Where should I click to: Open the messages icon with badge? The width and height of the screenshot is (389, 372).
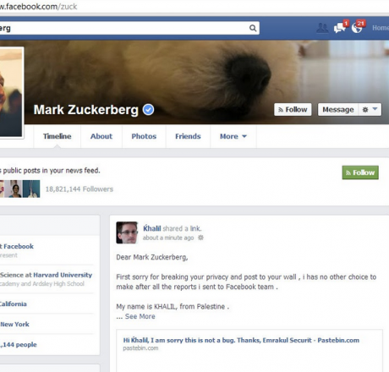click(x=339, y=28)
